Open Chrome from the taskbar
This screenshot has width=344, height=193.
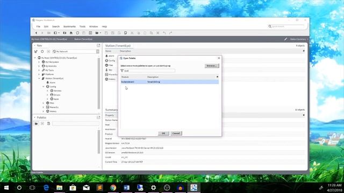tap(113, 188)
